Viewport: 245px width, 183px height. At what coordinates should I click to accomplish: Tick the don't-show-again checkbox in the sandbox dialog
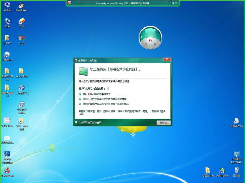tap(76, 122)
